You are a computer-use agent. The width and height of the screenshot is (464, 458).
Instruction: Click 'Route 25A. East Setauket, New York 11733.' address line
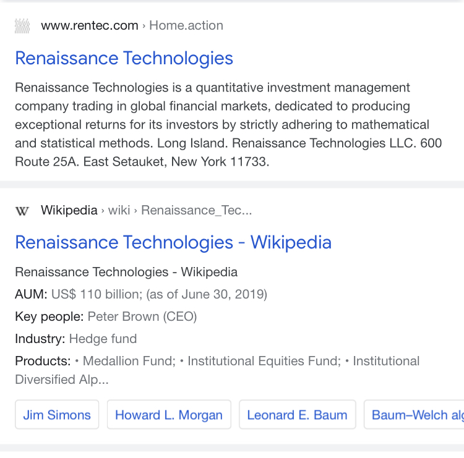142,162
